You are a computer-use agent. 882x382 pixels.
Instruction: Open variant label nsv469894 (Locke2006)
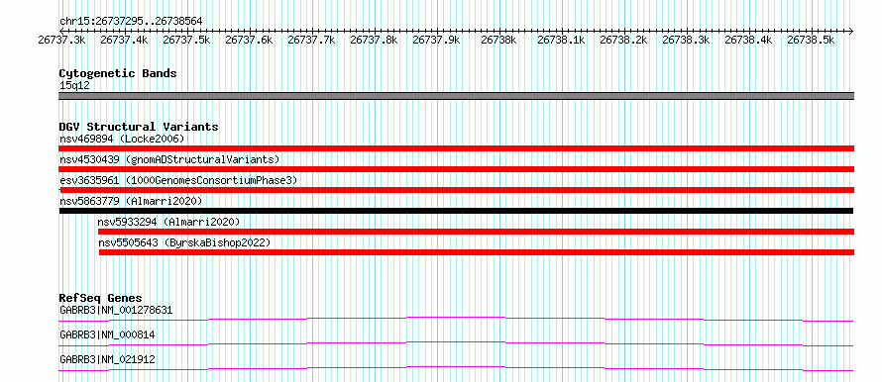click(122, 139)
